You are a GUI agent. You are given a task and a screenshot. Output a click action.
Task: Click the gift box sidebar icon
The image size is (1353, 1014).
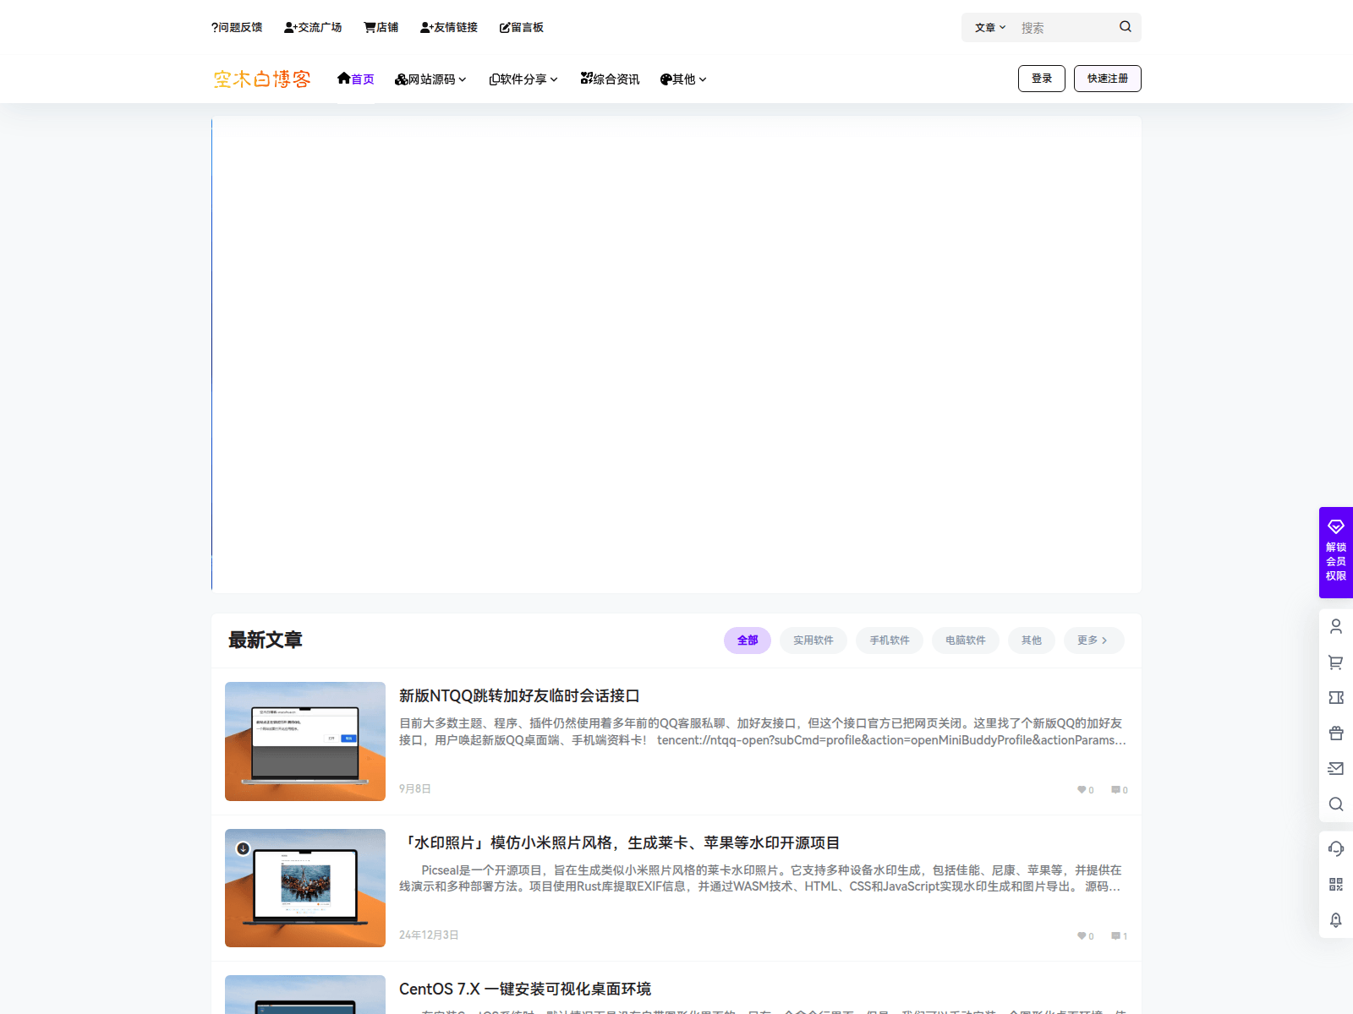1336,733
